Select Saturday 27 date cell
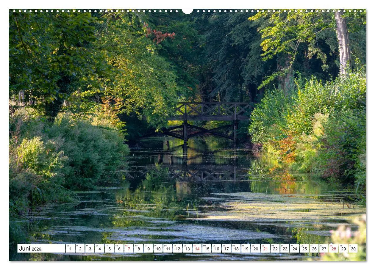 (x=324, y=249)
